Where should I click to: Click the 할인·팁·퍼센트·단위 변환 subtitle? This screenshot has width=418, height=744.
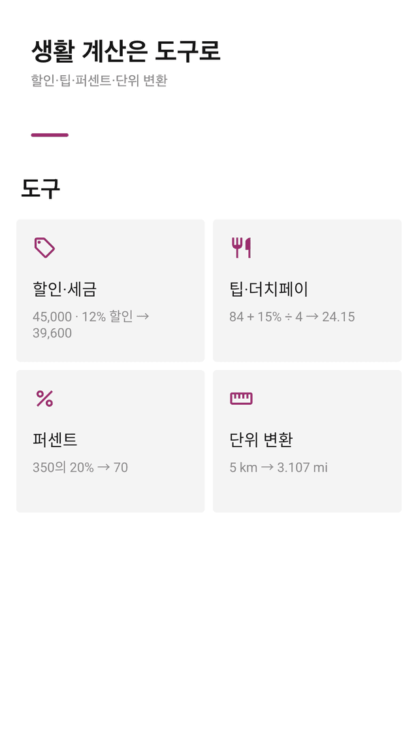99,80
